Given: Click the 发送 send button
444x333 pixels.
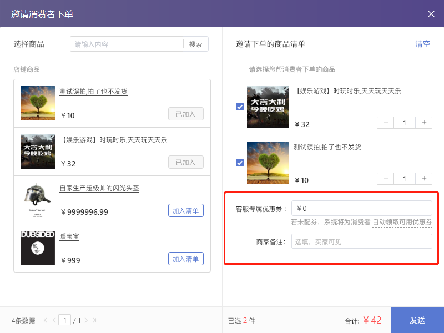Looking at the screenshot, I should pos(417,320).
